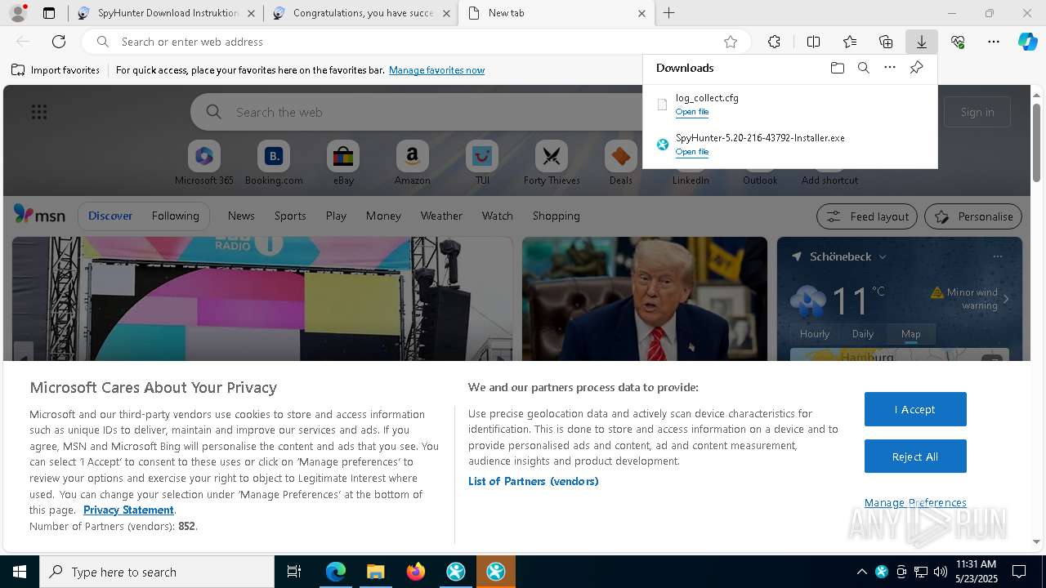Open Manage Preferences link

coord(915,502)
